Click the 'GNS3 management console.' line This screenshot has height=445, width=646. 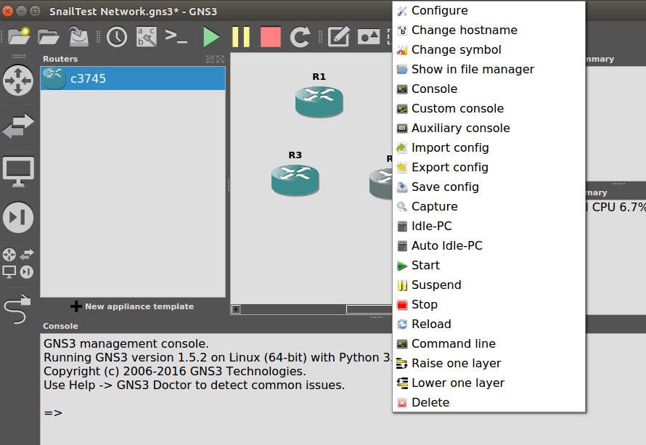[x=126, y=343]
